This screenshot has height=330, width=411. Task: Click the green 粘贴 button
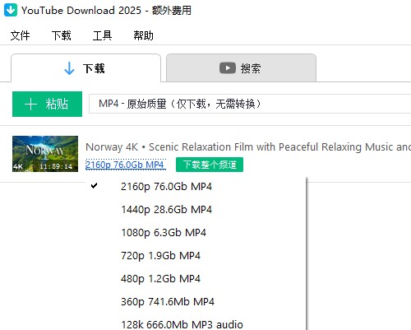tap(47, 104)
